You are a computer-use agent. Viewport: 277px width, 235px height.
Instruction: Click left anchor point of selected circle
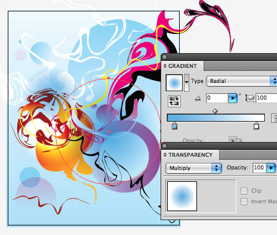(x=56, y=131)
